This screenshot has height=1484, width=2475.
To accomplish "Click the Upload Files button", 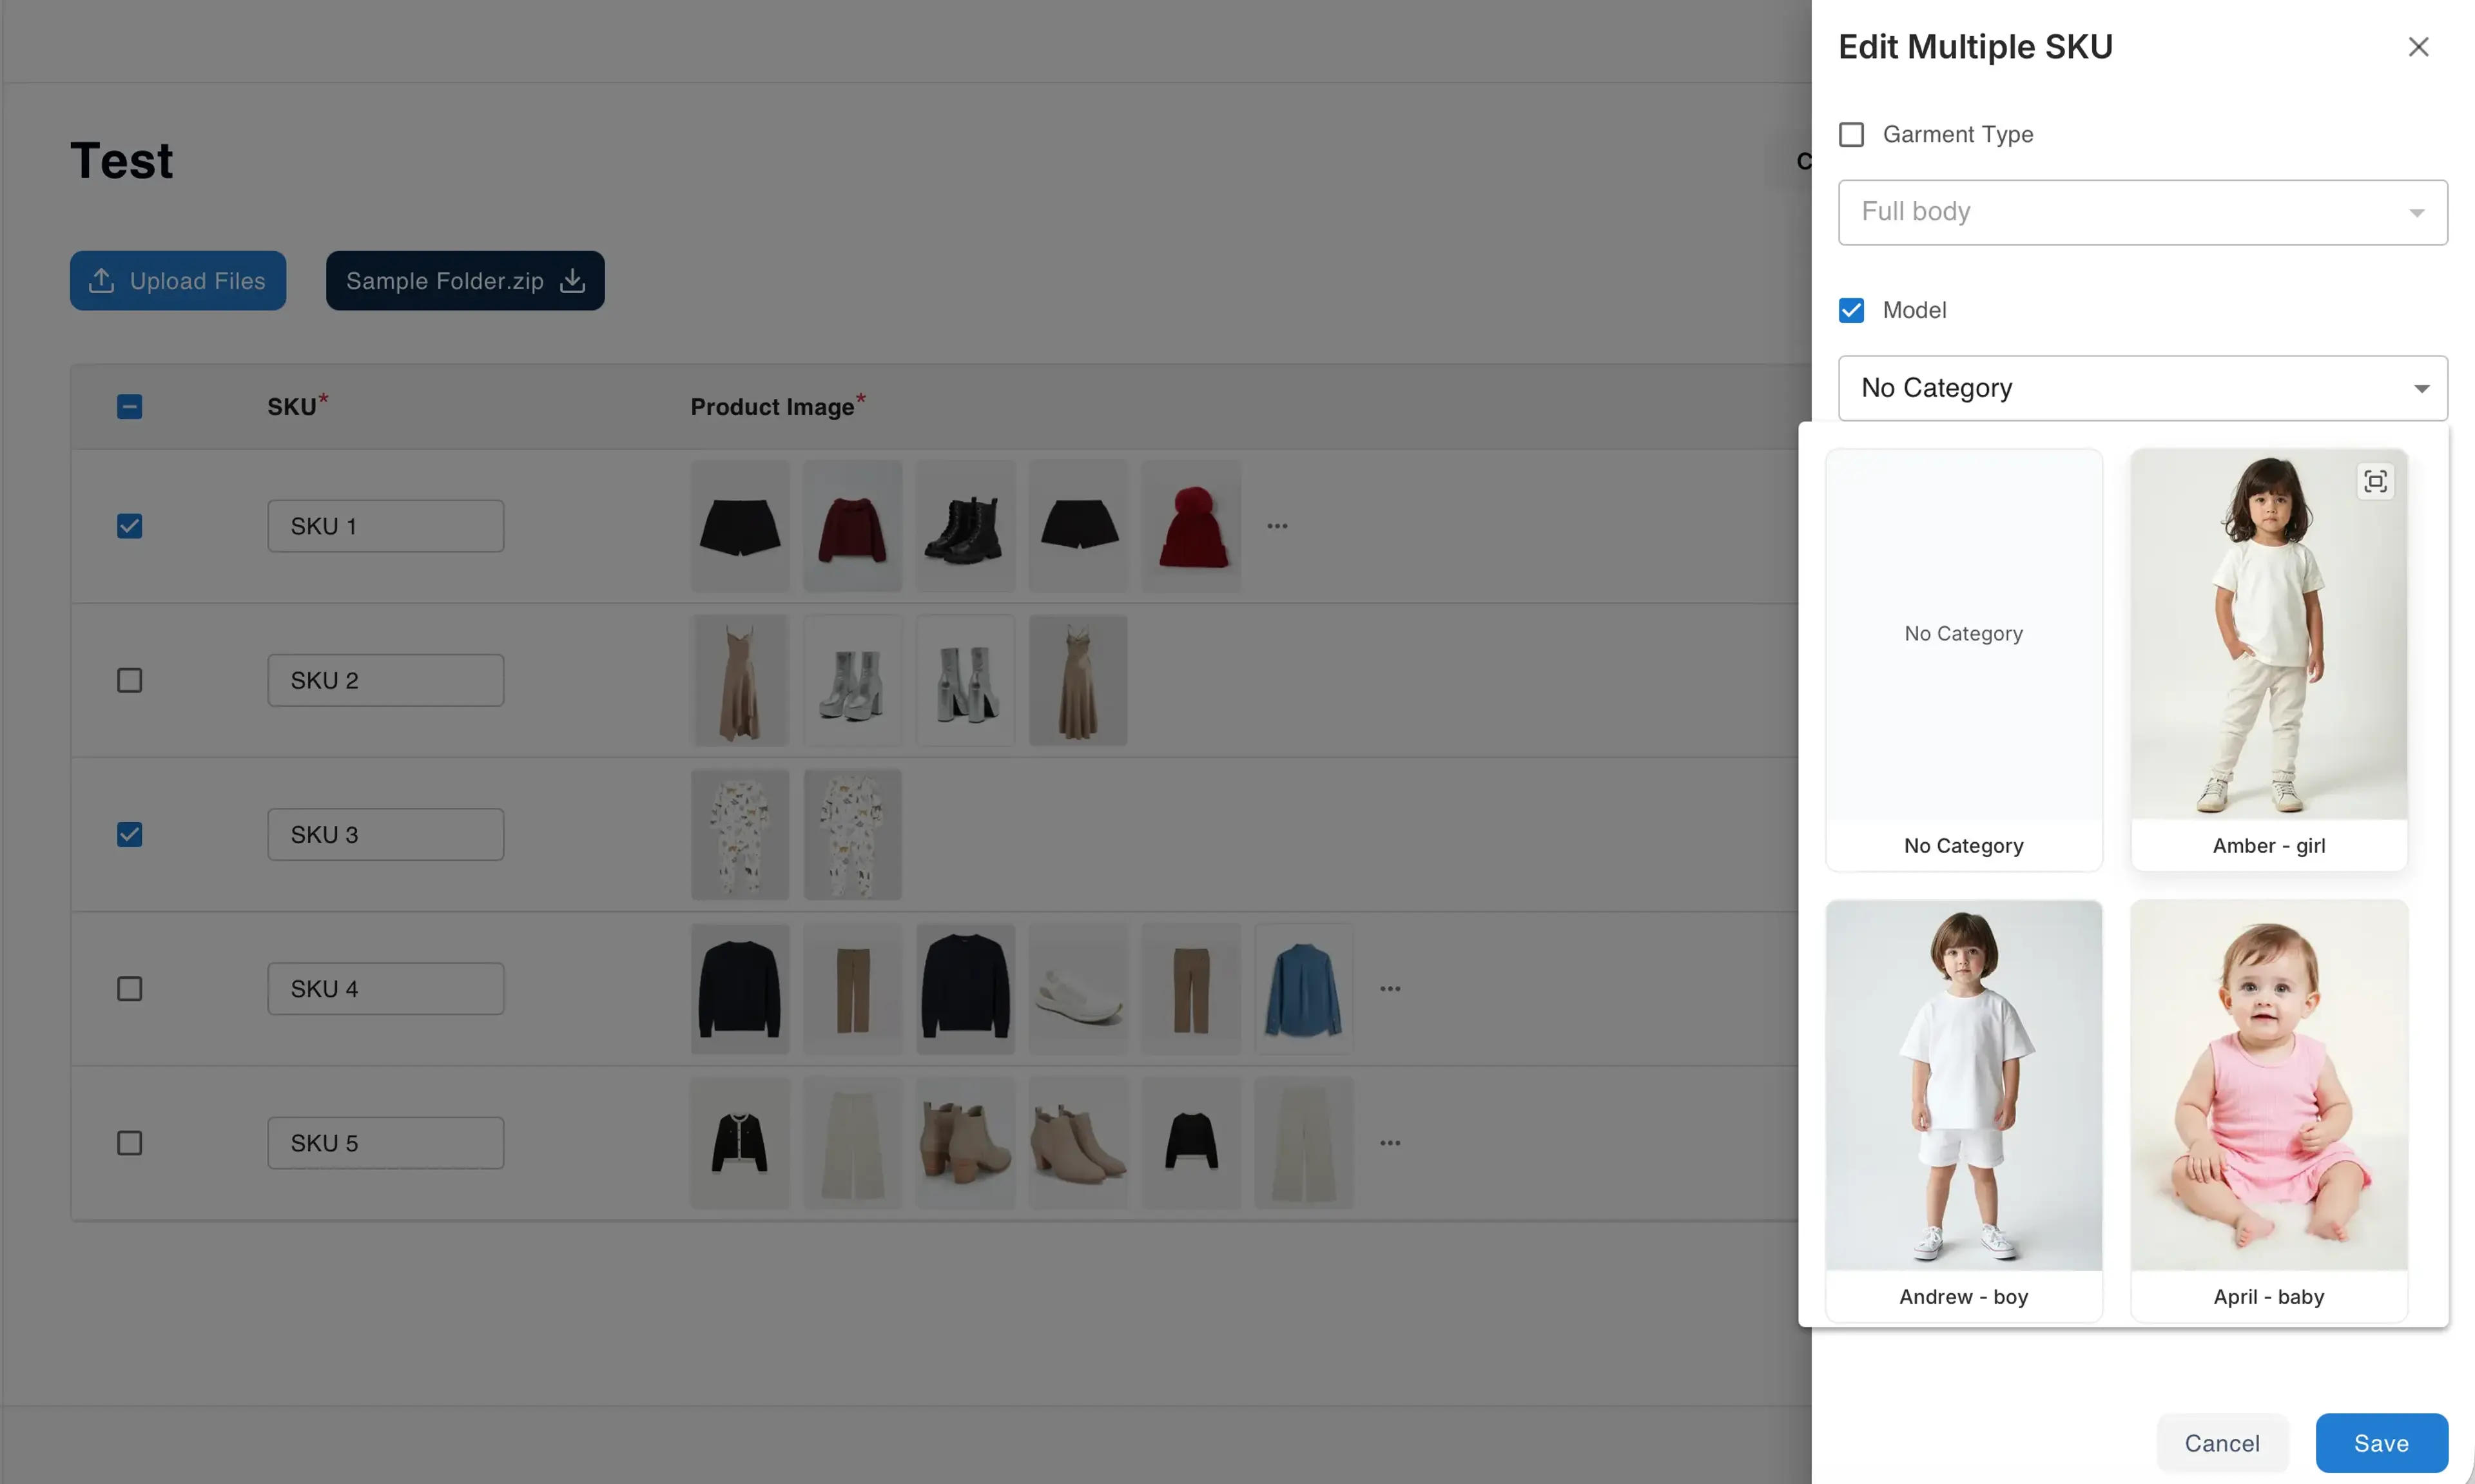I will click(x=178, y=281).
